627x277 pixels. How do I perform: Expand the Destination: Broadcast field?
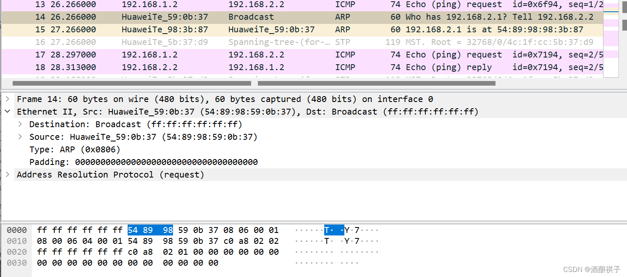[20, 124]
